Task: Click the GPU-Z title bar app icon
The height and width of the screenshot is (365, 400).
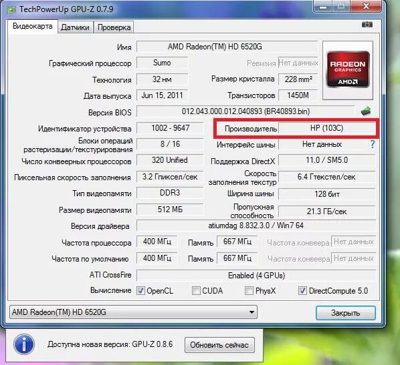Action: tap(11, 9)
